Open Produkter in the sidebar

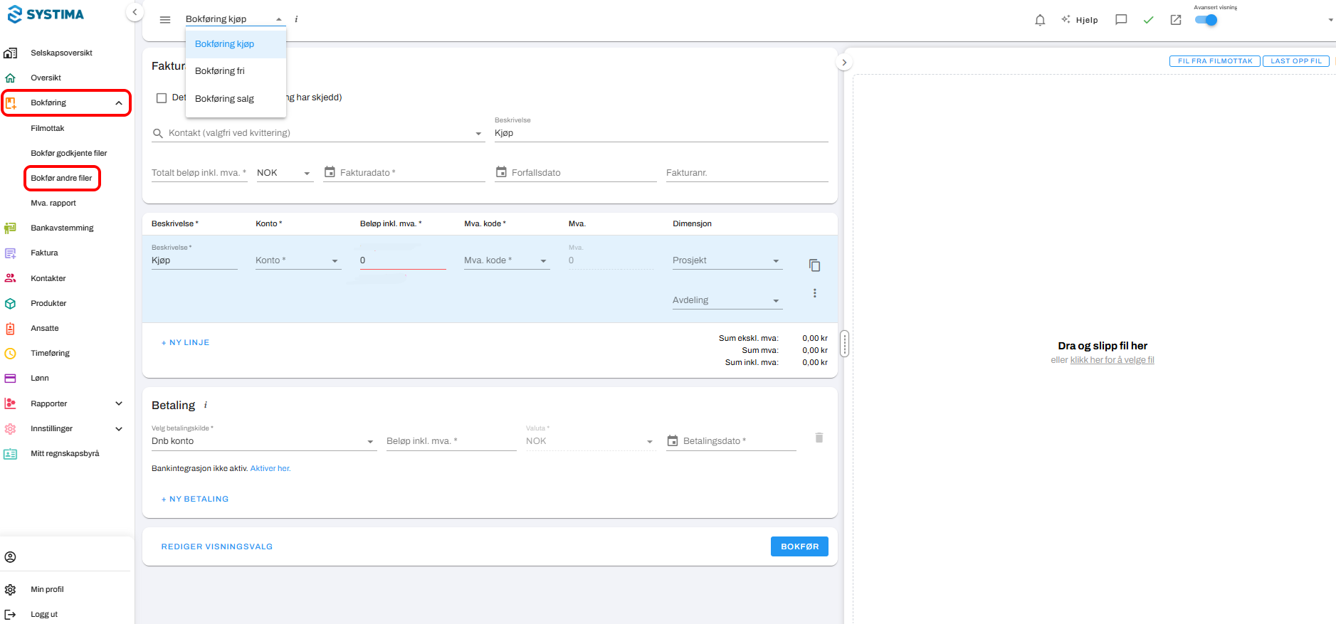[x=48, y=303]
